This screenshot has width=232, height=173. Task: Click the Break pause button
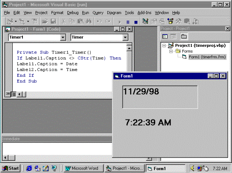tap(128, 22)
